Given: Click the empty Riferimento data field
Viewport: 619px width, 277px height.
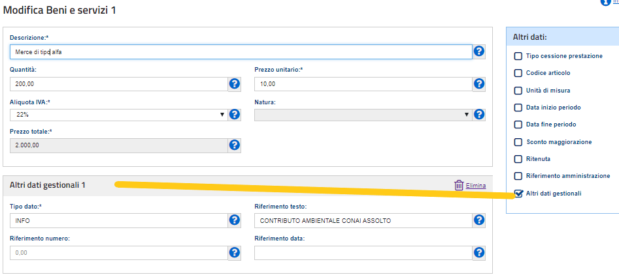Looking at the screenshot, I should (363, 253).
